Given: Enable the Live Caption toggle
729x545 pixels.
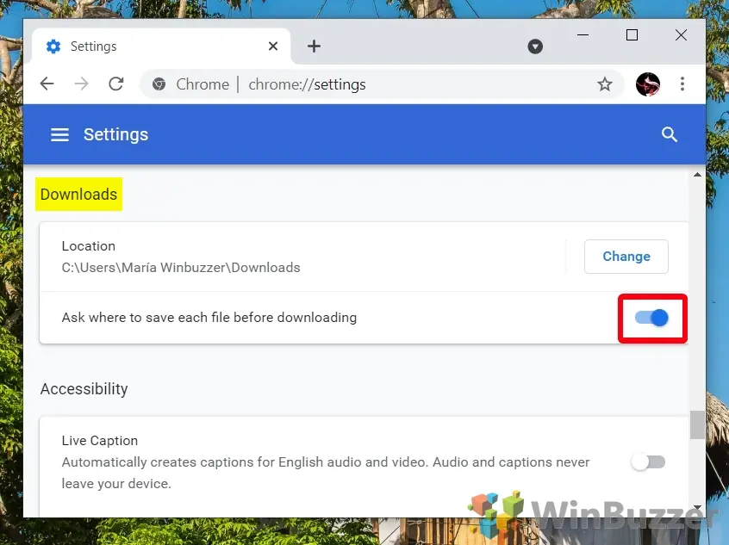Looking at the screenshot, I should (648, 462).
